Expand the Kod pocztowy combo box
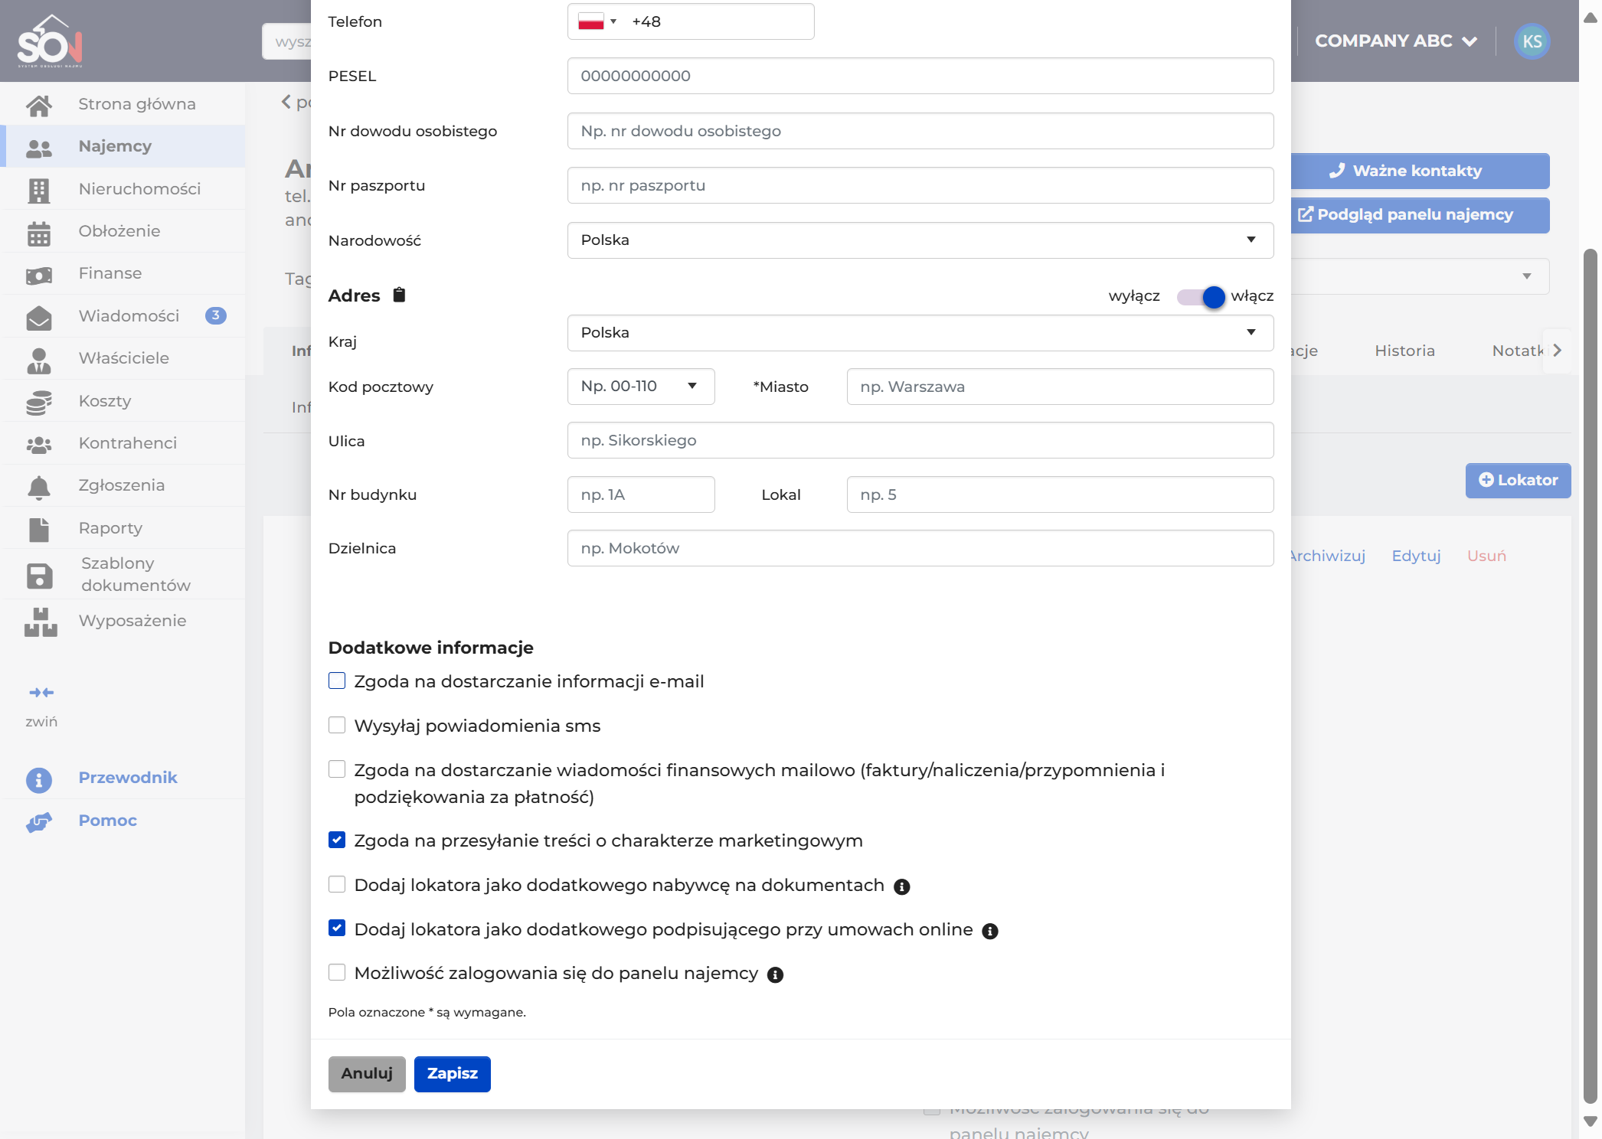 click(x=641, y=387)
